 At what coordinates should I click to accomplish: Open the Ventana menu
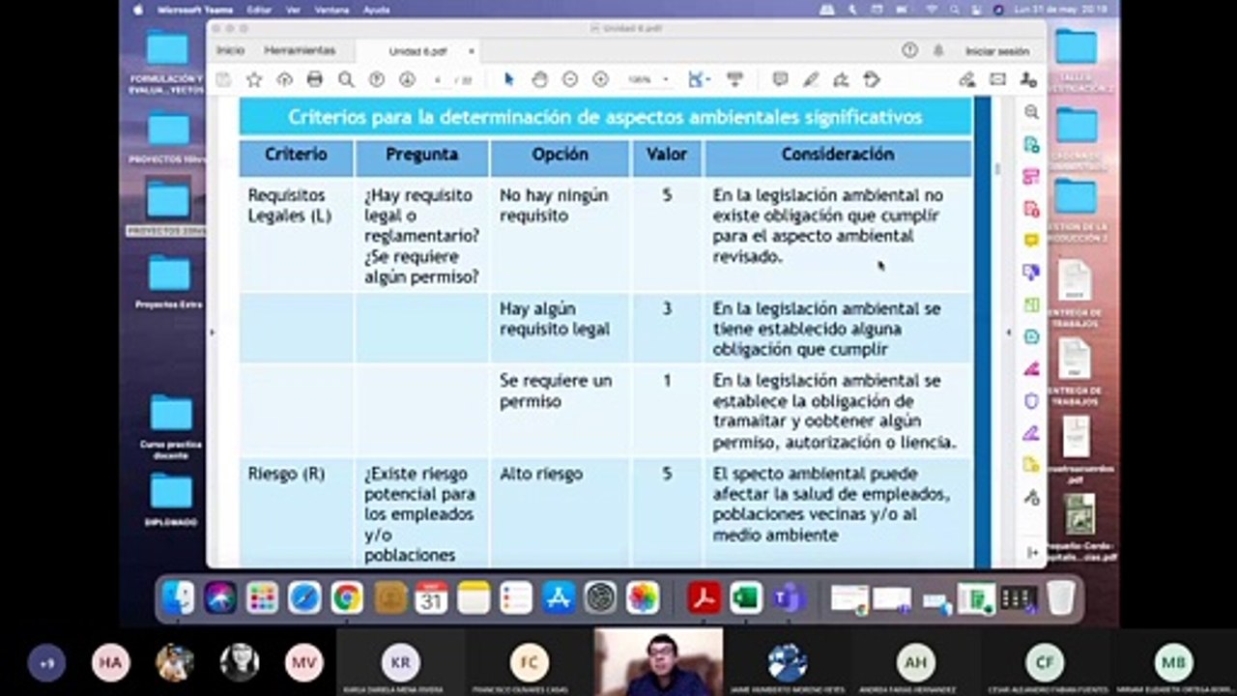point(331,9)
